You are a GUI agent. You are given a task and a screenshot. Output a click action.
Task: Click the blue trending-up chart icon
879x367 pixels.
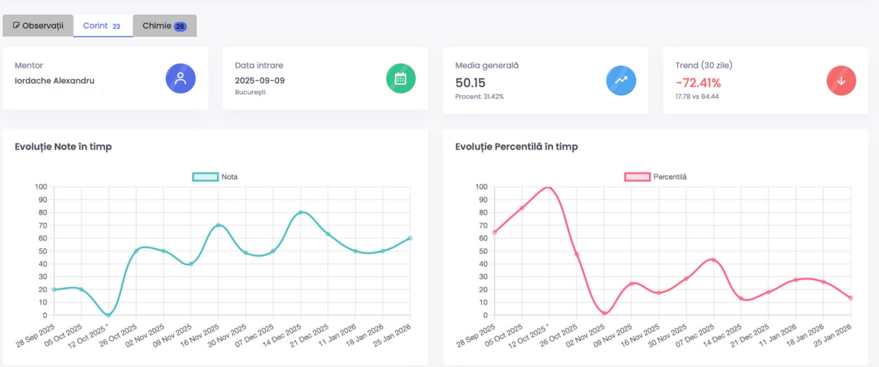(x=621, y=80)
